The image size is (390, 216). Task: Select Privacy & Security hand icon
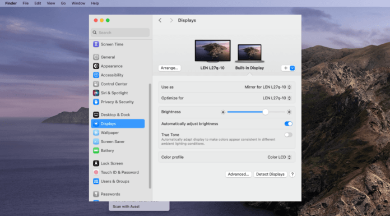(x=96, y=102)
